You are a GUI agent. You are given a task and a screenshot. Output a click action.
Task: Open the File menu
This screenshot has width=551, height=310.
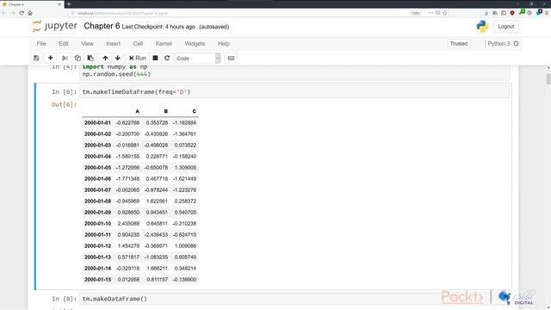point(41,44)
